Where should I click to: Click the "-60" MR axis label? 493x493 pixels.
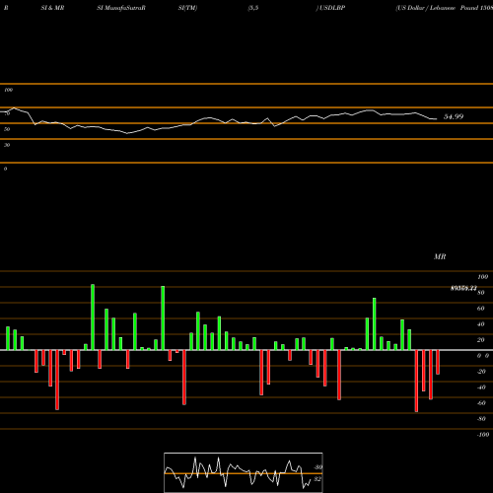click(x=481, y=403)
